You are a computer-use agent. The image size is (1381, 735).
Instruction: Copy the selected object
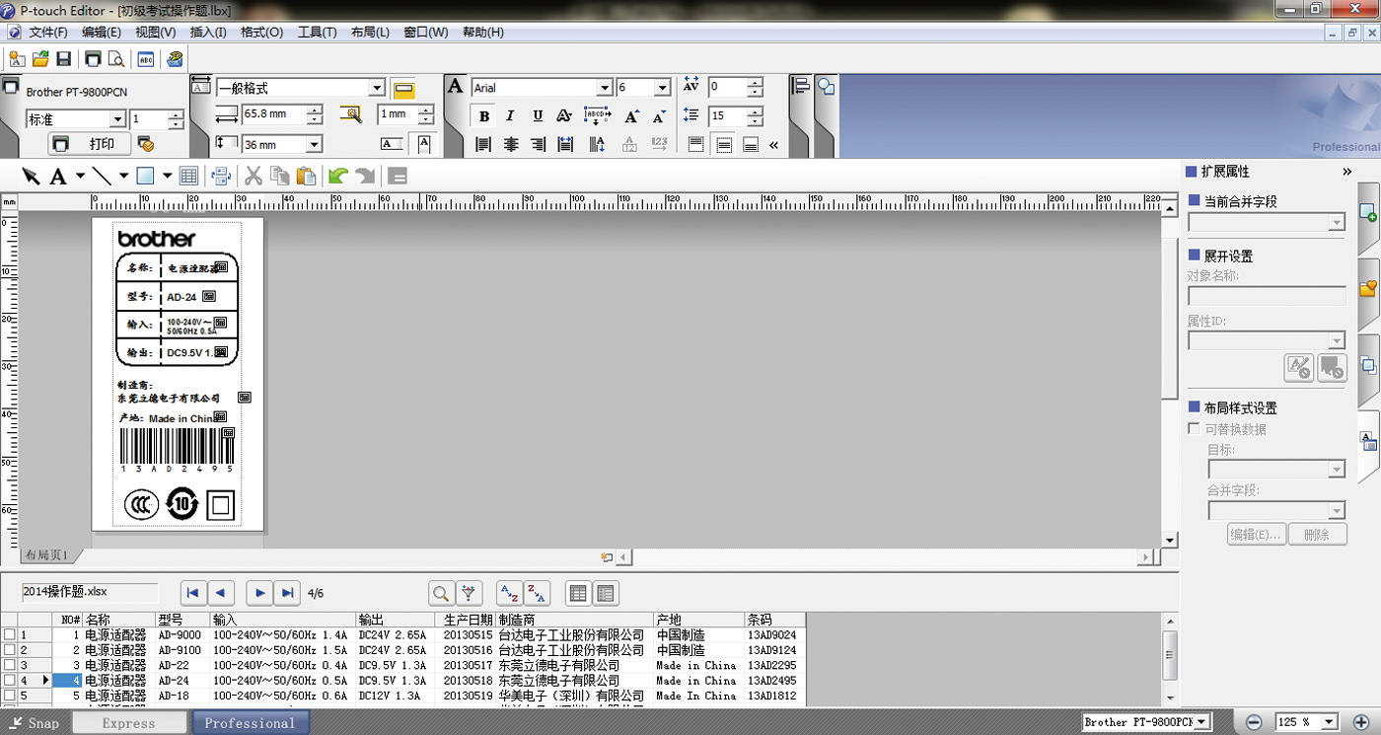[280, 177]
